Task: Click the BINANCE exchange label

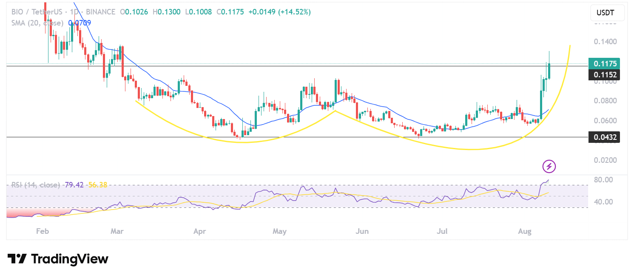Action: coord(101,12)
